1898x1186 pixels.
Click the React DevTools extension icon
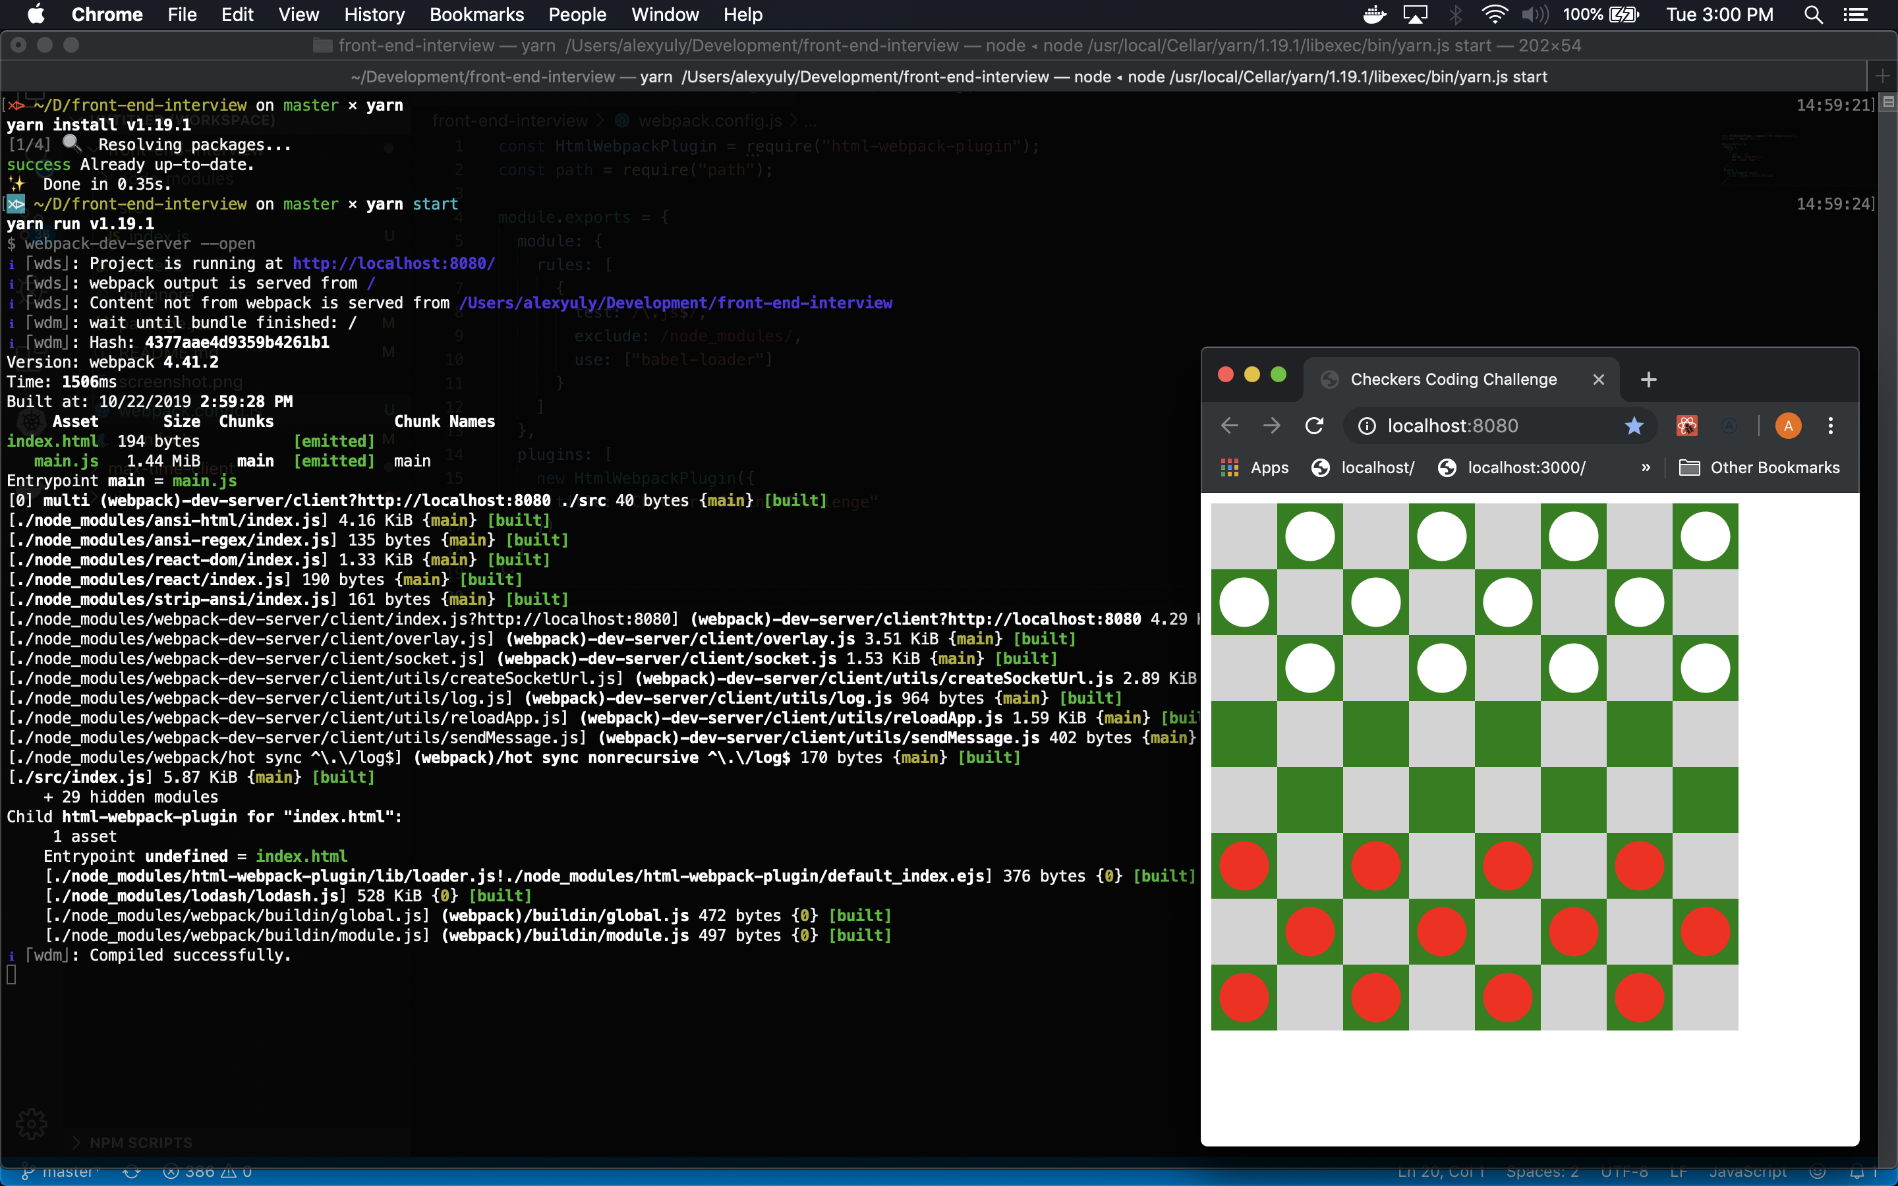1687,426
